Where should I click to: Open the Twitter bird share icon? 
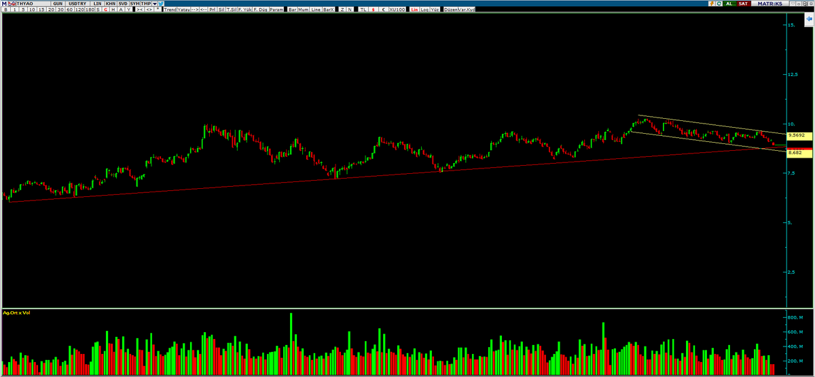(161, 3)
